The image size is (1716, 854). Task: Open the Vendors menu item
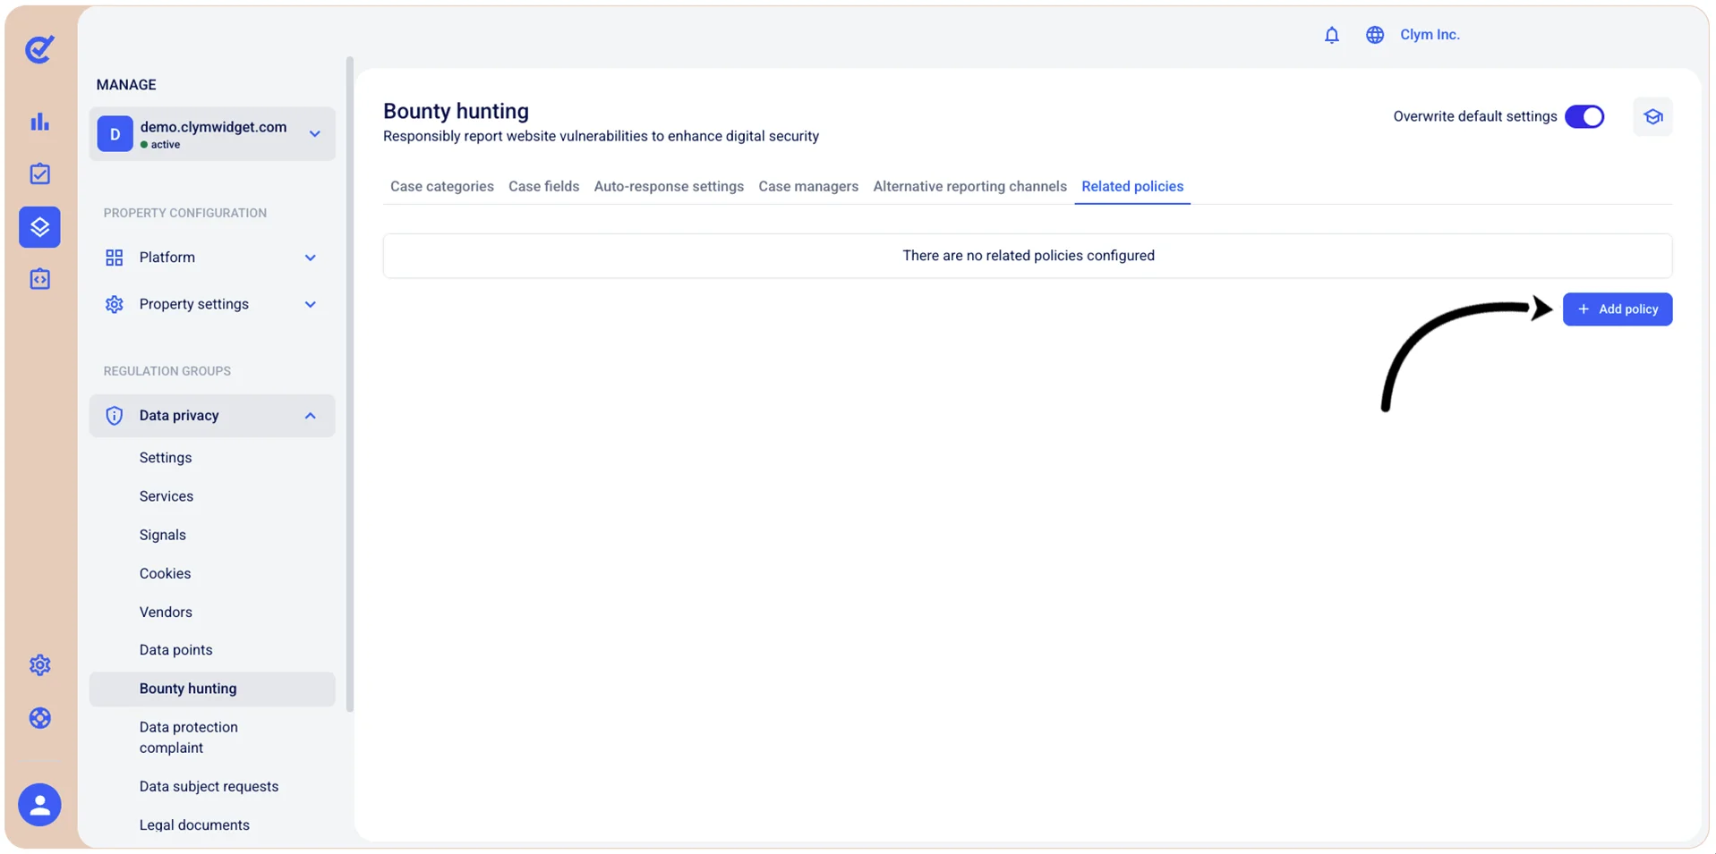click(166, 613)
